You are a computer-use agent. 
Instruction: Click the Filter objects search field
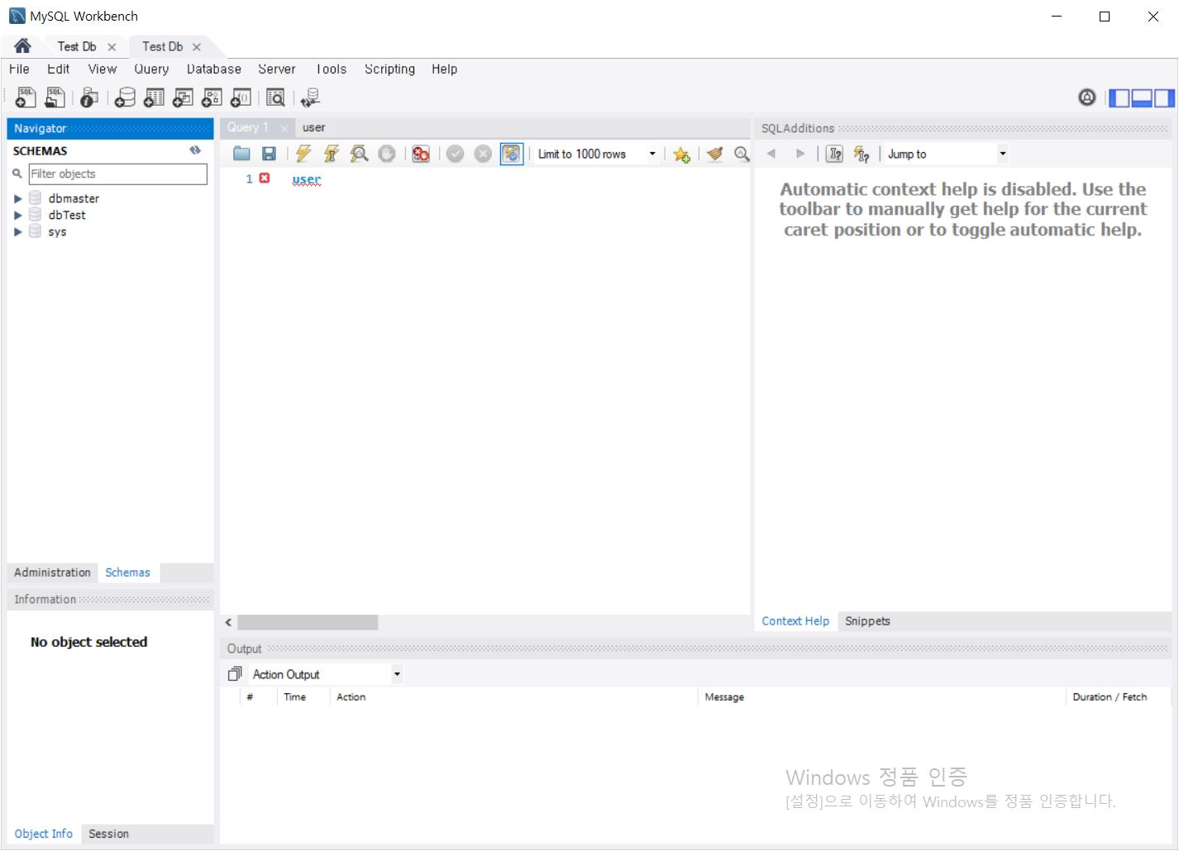coord(117,174)
